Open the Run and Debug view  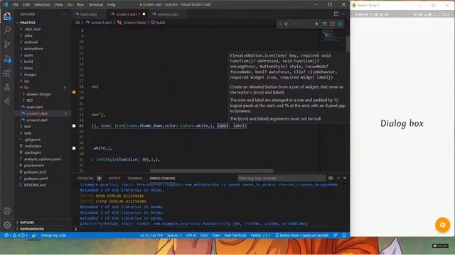(7, 59)
